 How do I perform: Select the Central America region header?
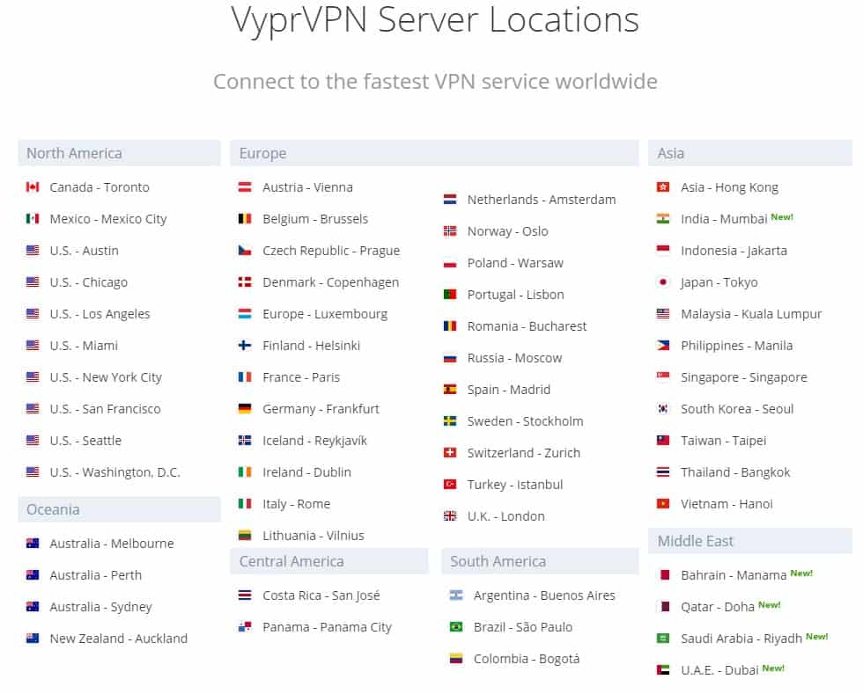329,561
